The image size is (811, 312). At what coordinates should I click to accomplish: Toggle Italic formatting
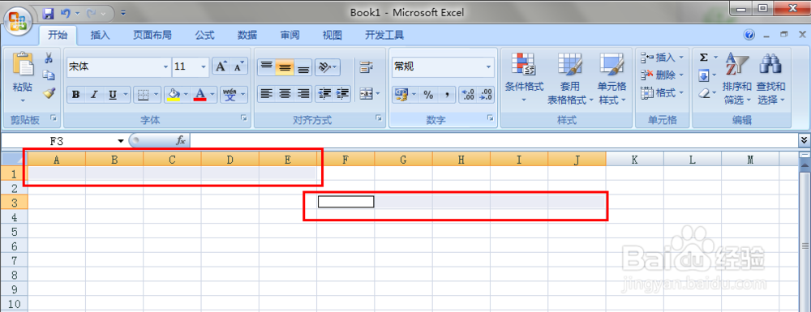coord(94,95)
